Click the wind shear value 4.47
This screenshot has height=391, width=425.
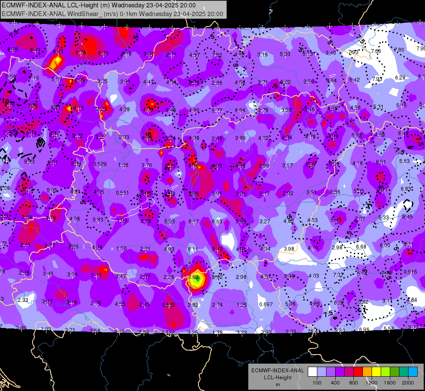(148, 82)
